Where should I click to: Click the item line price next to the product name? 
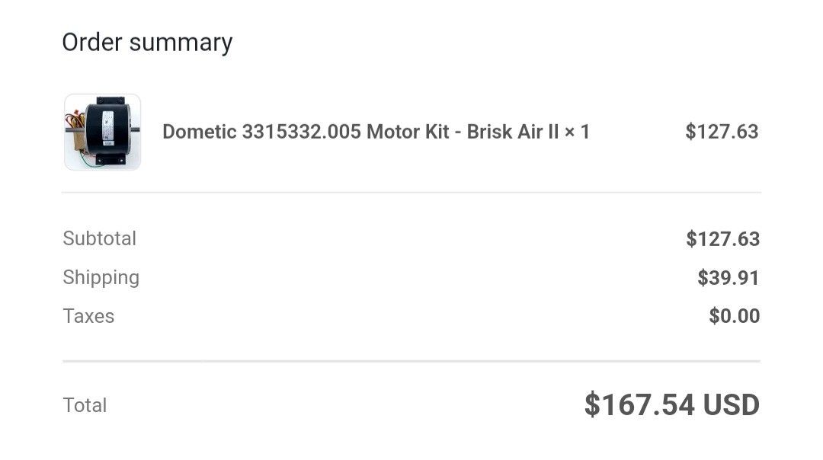722,132
